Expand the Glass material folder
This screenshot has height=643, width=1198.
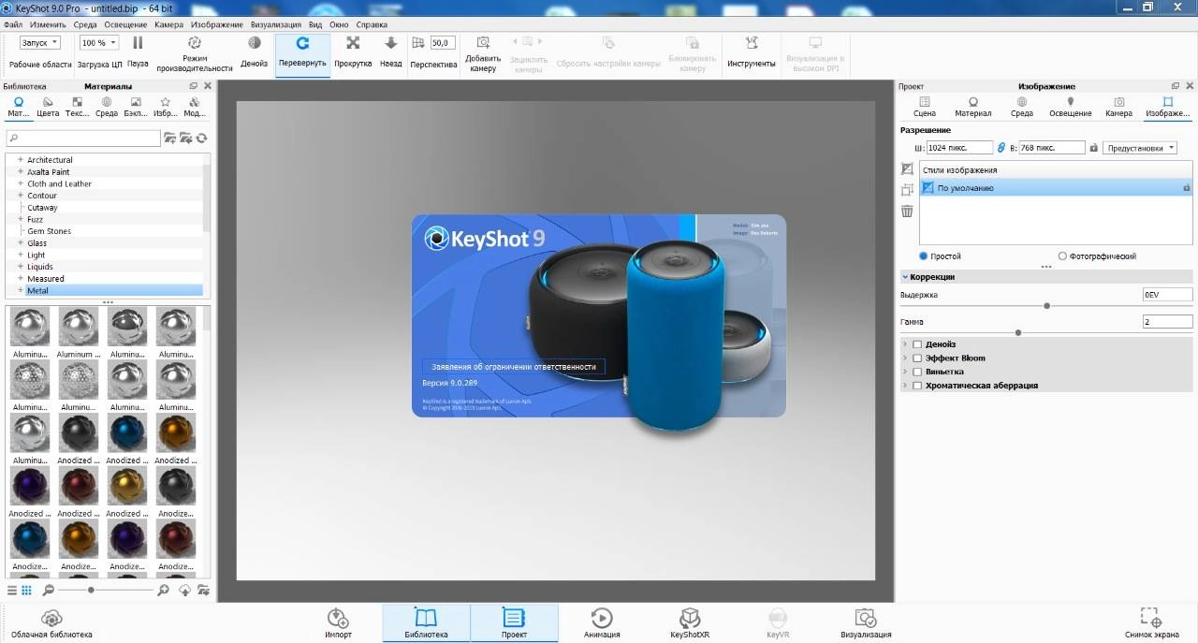click(x=20, y=243)
